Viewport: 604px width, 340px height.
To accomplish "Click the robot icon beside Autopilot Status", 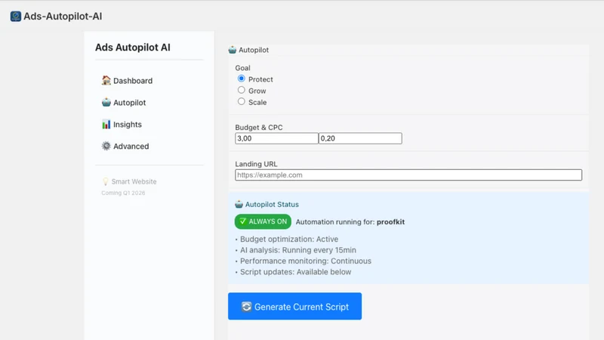I will click(239, 204).
